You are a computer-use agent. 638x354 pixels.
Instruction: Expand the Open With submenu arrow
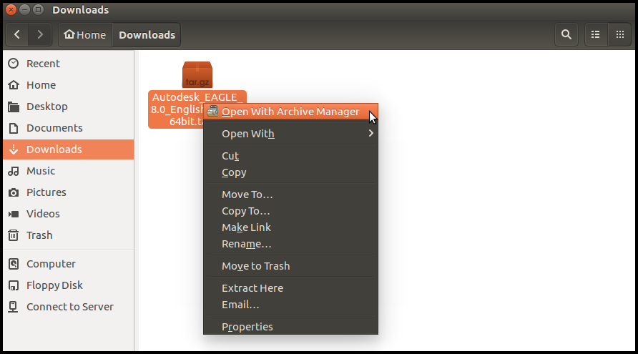point(370,133)
